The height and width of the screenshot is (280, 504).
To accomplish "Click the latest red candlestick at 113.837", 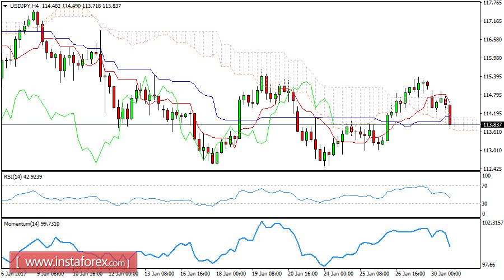I will (x=450, y=115).
